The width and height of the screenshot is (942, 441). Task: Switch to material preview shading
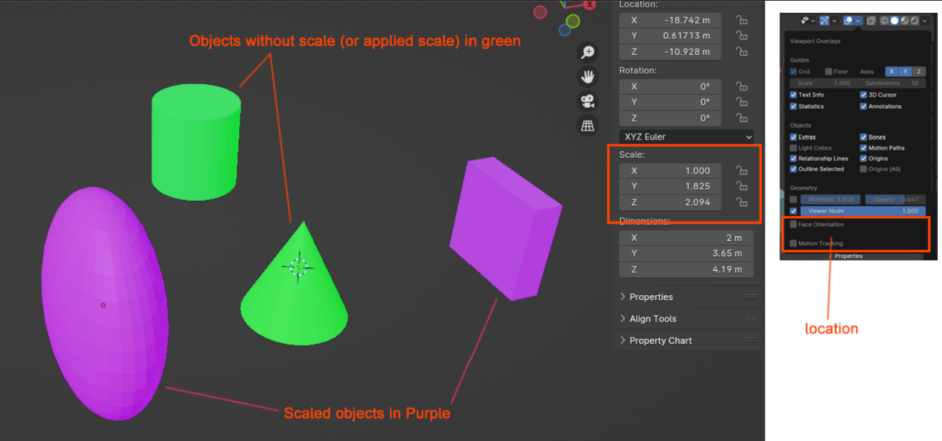click(x=904, y=21)
